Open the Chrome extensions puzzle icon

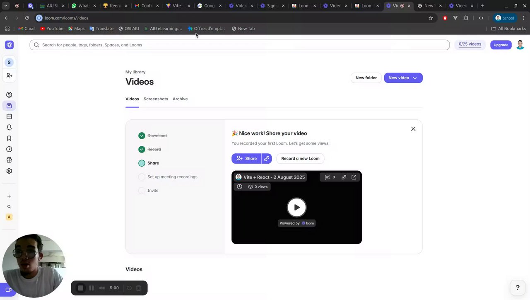point(466,18)
